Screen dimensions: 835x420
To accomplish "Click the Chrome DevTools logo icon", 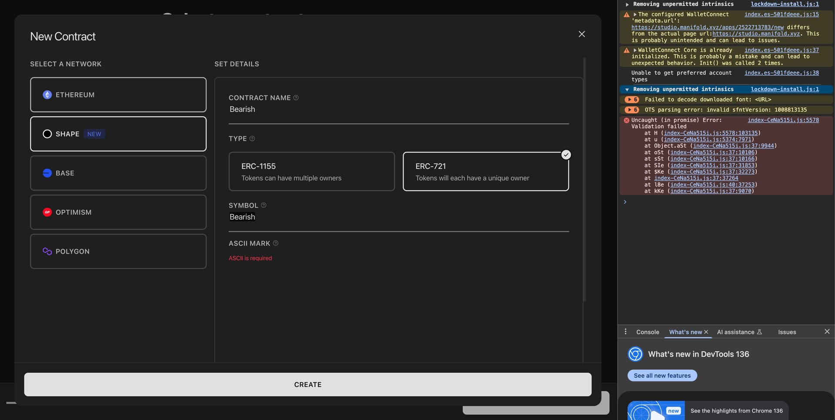I will coord(635,354).
